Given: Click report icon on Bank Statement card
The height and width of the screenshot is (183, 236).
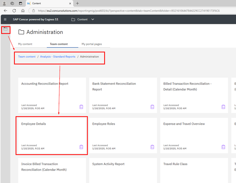Looking at the screenshot, I should (152, 107).
